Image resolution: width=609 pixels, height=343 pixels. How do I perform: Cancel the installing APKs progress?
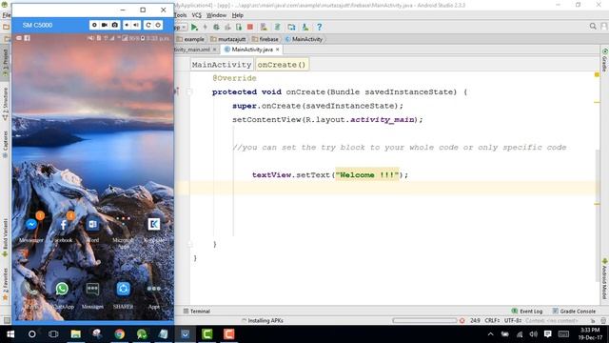[x=462, y=320]
